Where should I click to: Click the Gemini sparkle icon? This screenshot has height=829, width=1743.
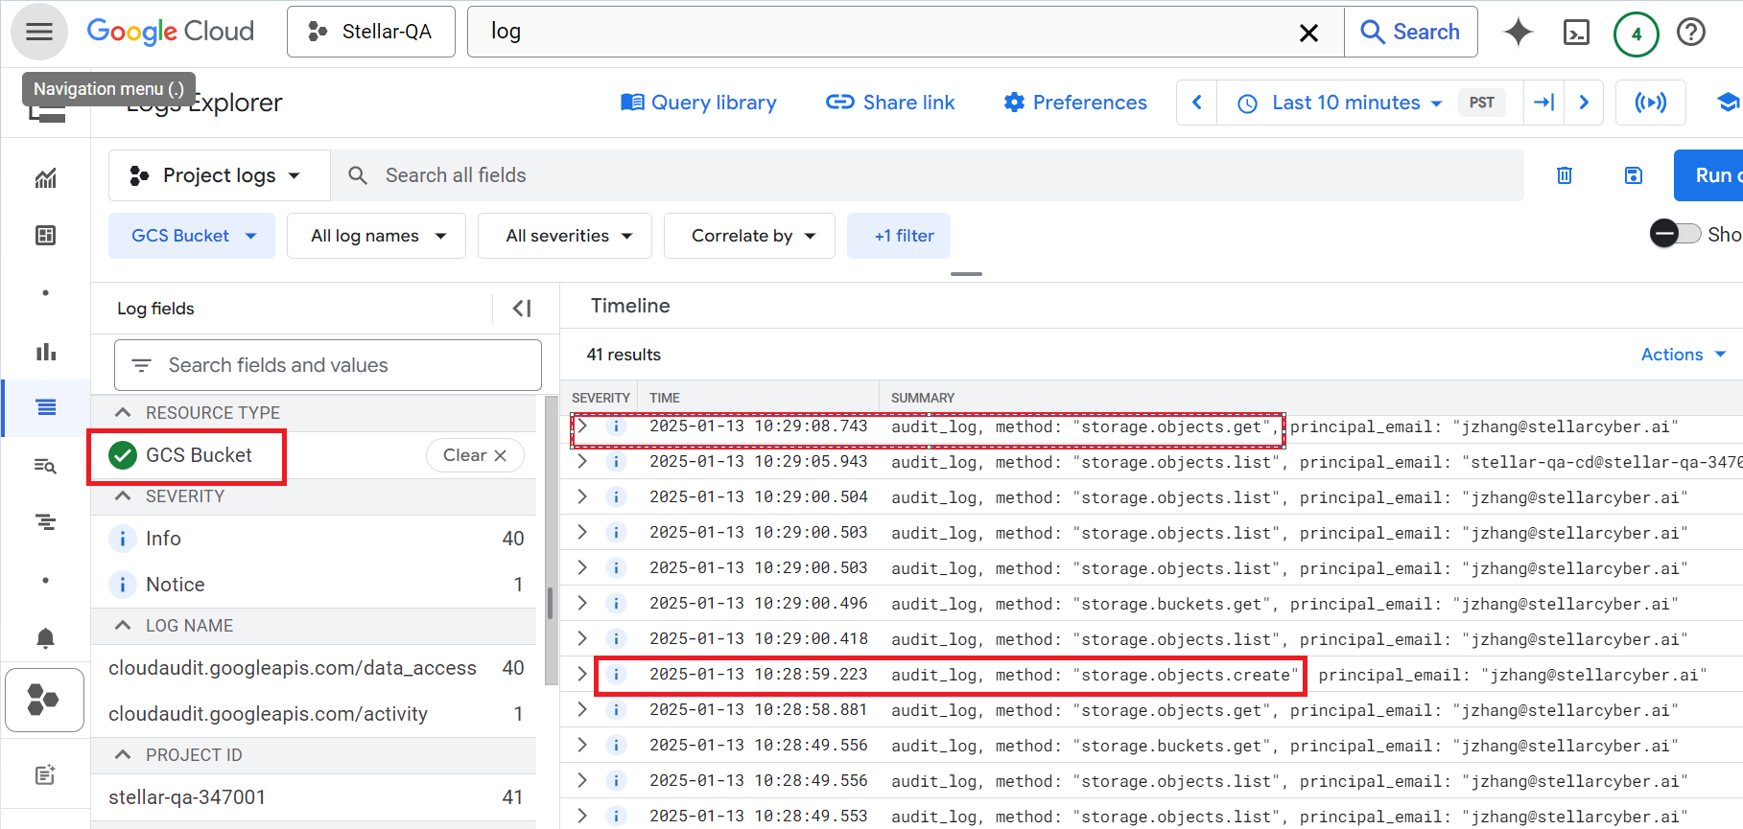pos(1518,33)
